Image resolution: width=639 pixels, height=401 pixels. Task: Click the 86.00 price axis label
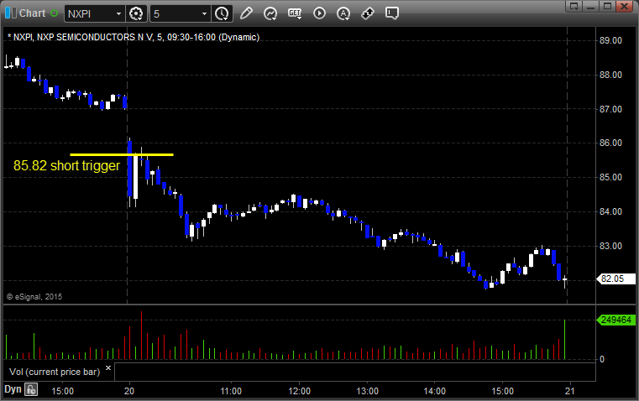(611, 143)
